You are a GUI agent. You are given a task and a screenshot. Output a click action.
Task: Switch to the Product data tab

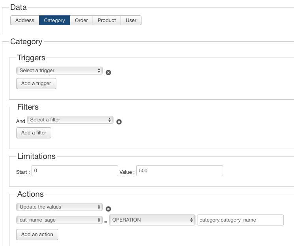[107, 20]
